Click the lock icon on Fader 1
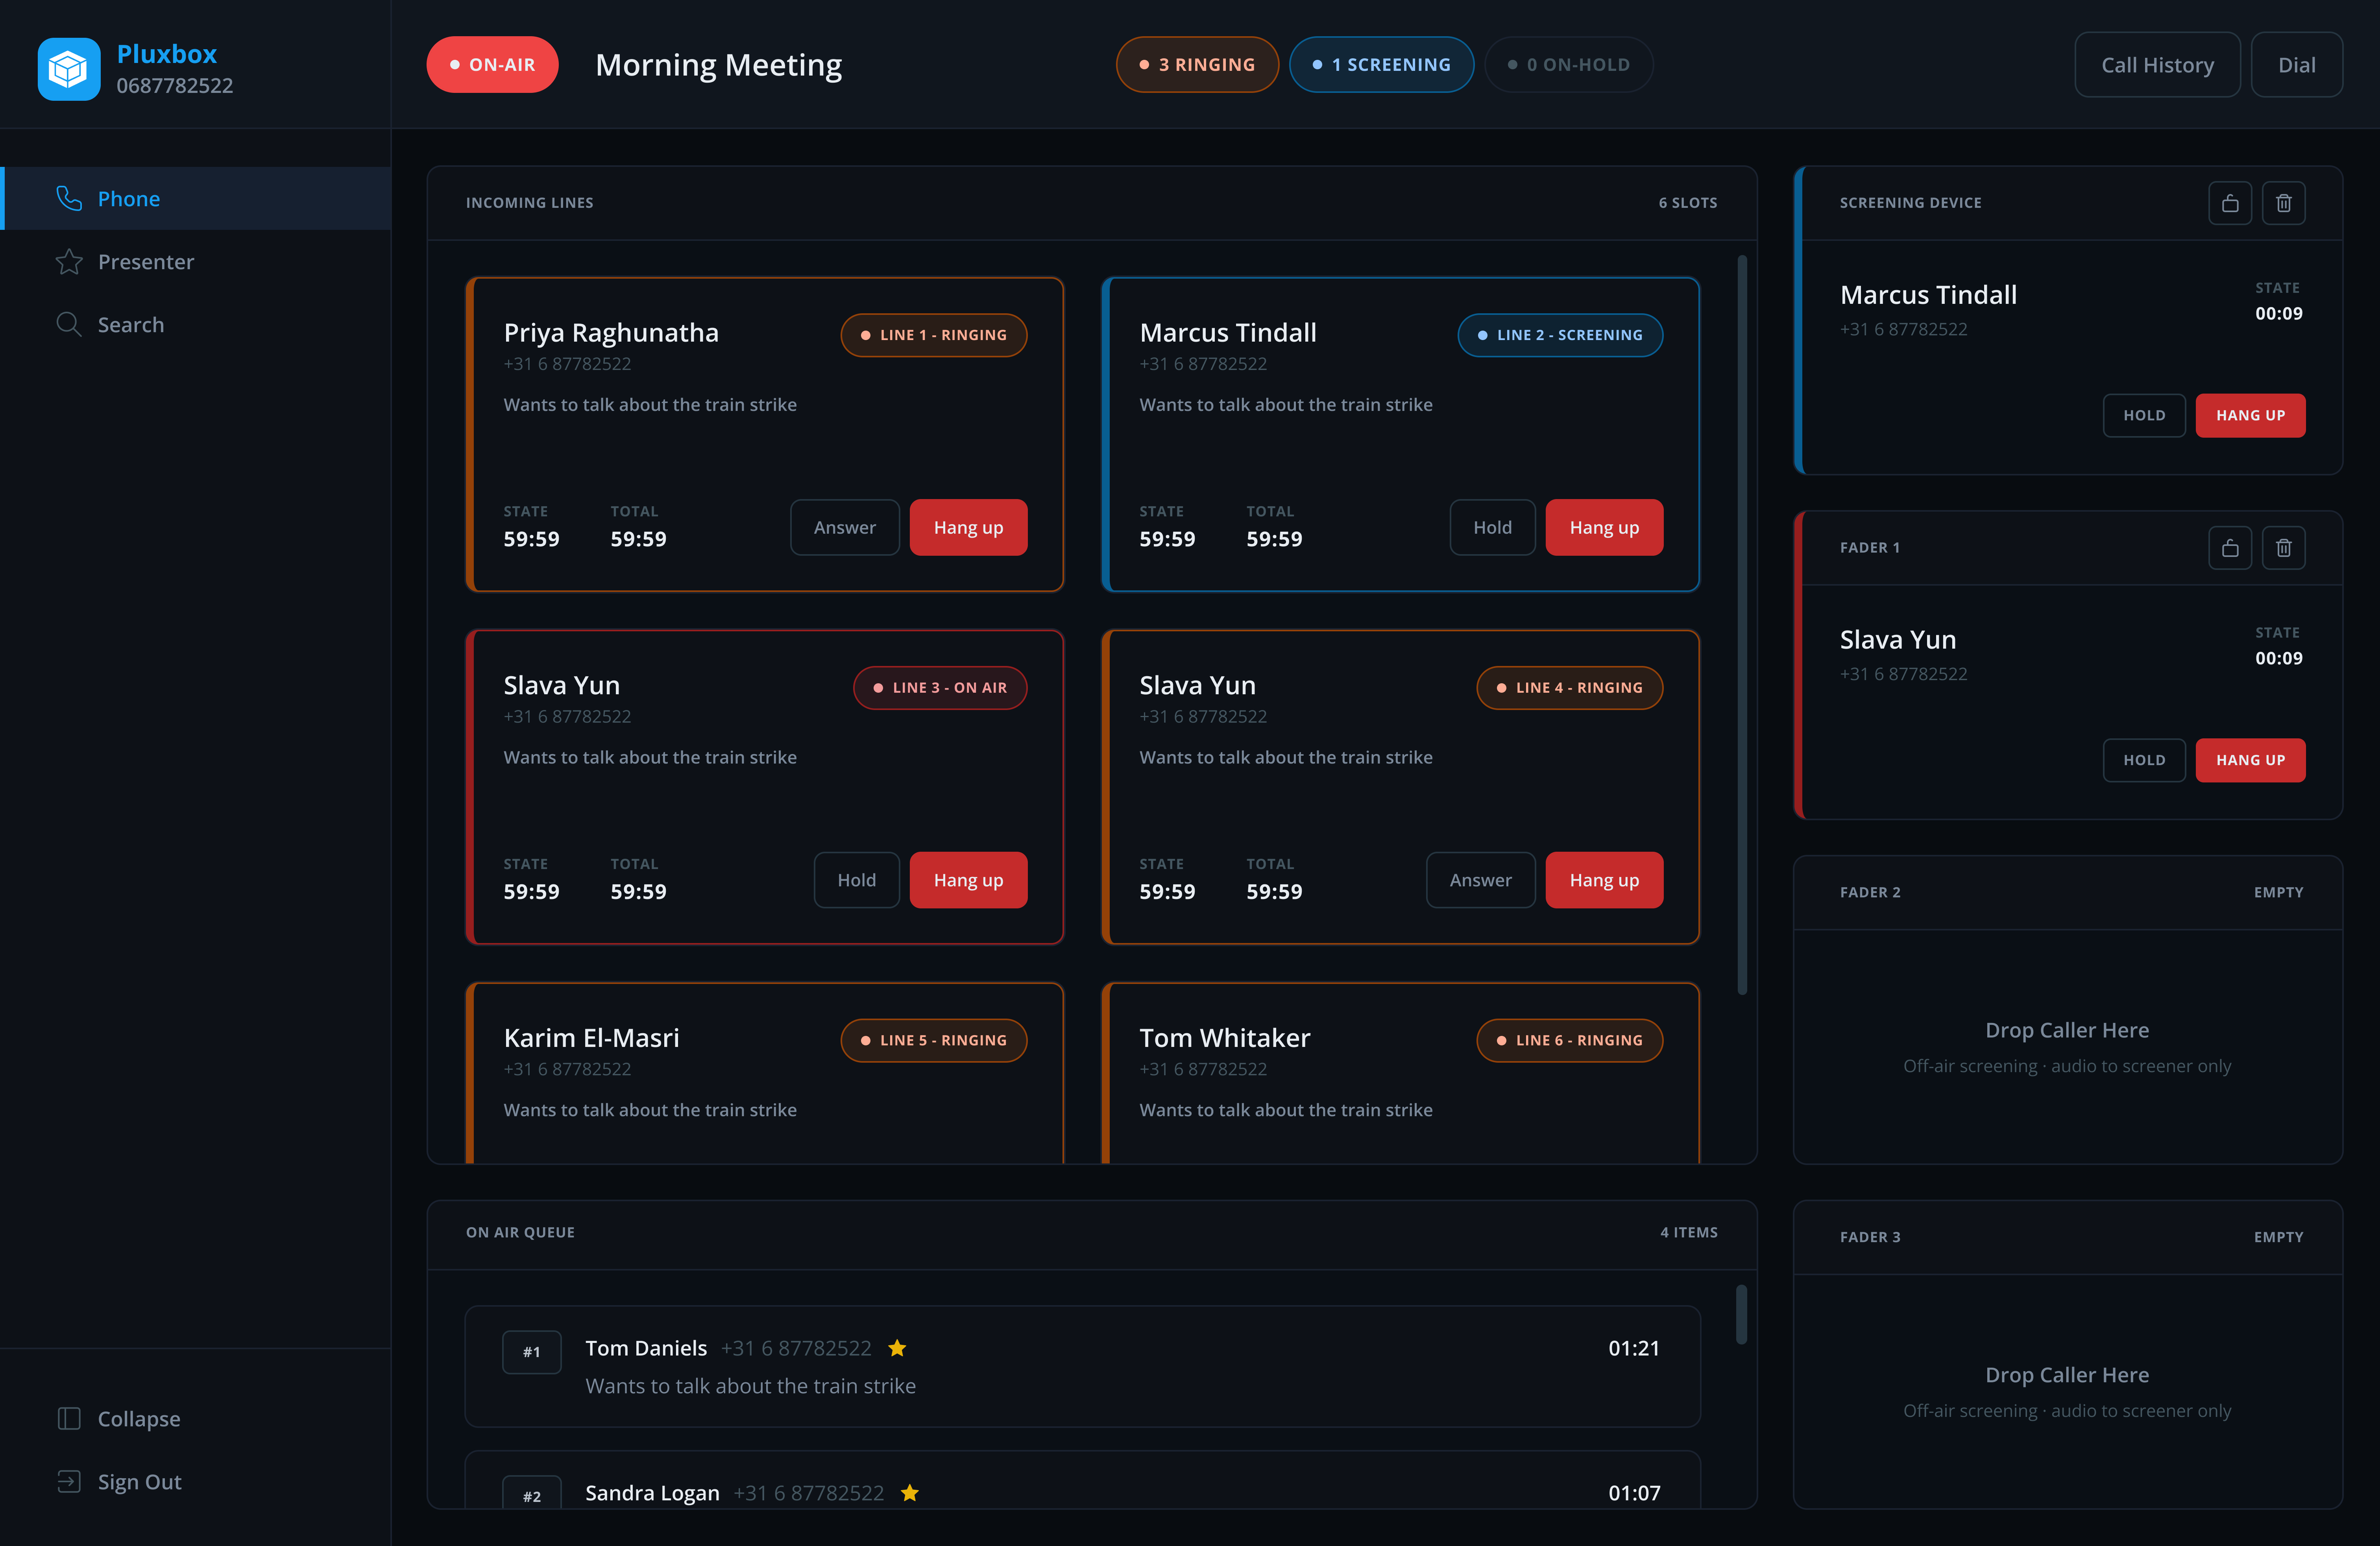Screen dimensions: 2380x1546 tap(2230, 548)
